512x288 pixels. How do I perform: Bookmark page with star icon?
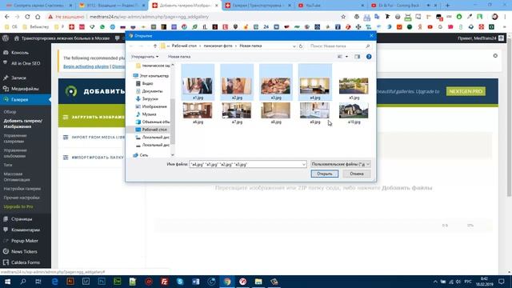pyautogui.click(x=343, y=17)
